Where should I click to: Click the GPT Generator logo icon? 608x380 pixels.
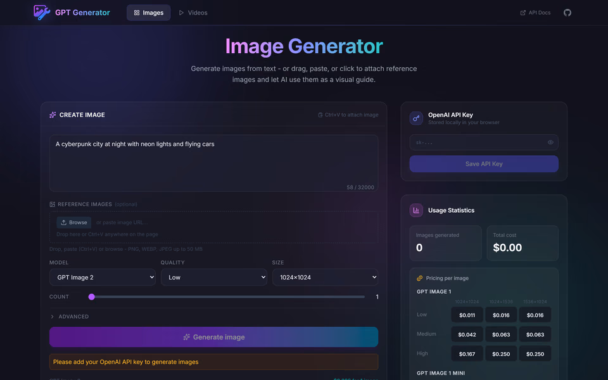tap(42, 13)
